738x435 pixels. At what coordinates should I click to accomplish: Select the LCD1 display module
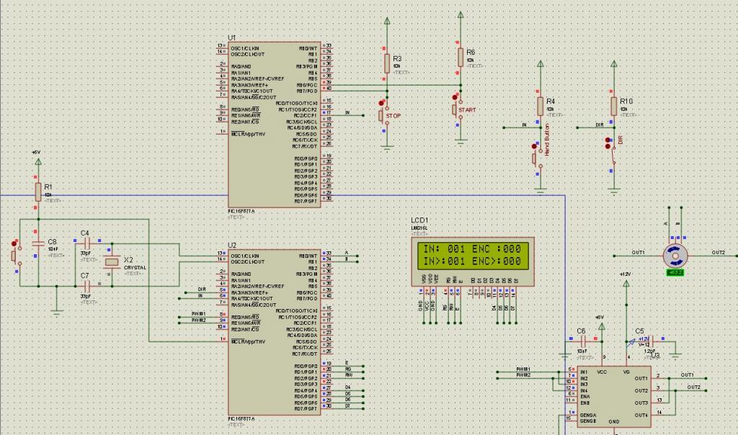click(473, 262)
